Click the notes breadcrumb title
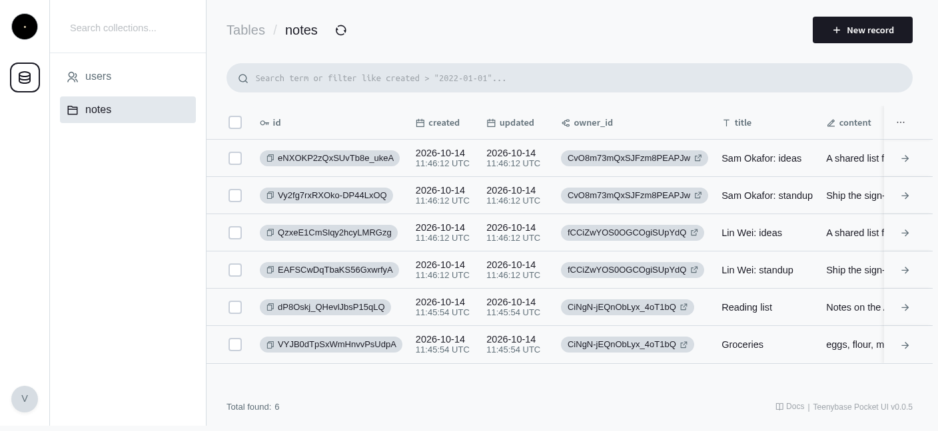 point(301,30)
